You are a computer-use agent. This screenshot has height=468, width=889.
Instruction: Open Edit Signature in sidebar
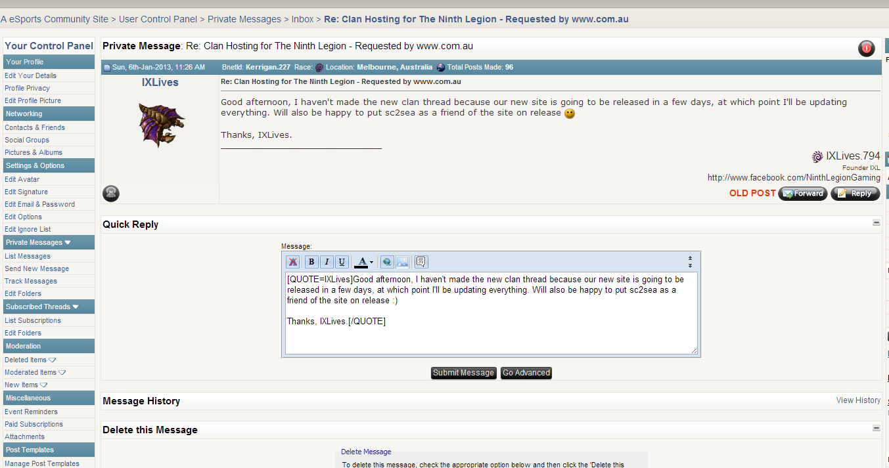click(26, 192)
